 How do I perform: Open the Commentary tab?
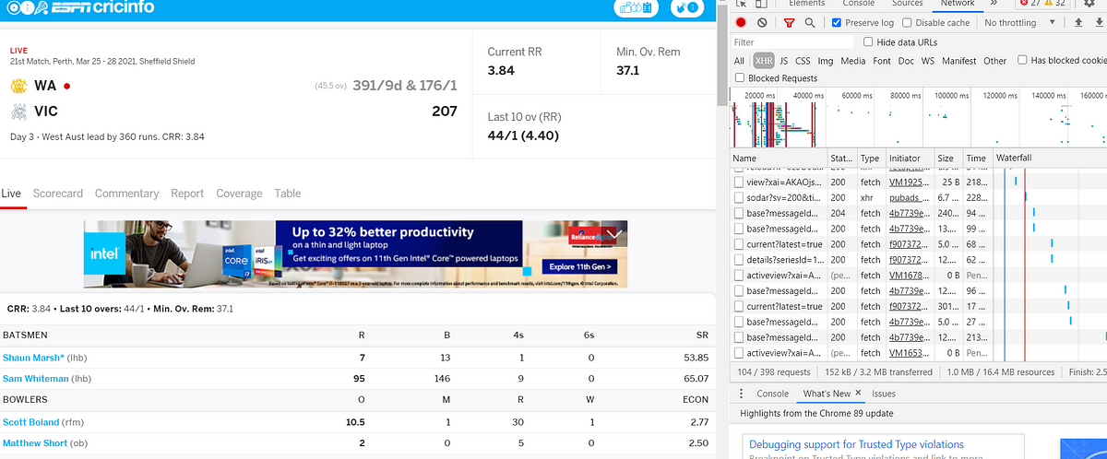(127, 194)
